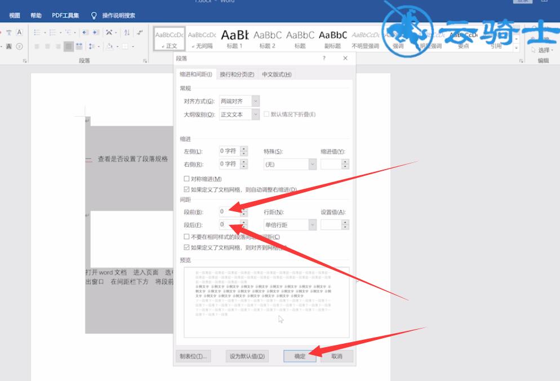This screenshot has height=381, width=560.
Task: Expand numbering list dropdown arrow
Action: [x=61, y=33]
